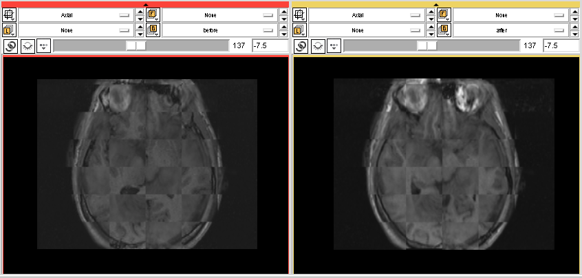Click the link slices icon in yellow viewer

tap(301, 45)
